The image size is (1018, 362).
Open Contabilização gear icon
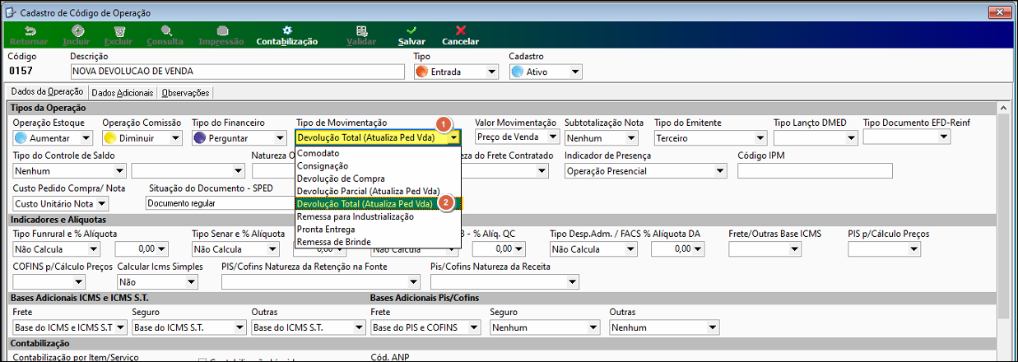(x=287, y=30)
